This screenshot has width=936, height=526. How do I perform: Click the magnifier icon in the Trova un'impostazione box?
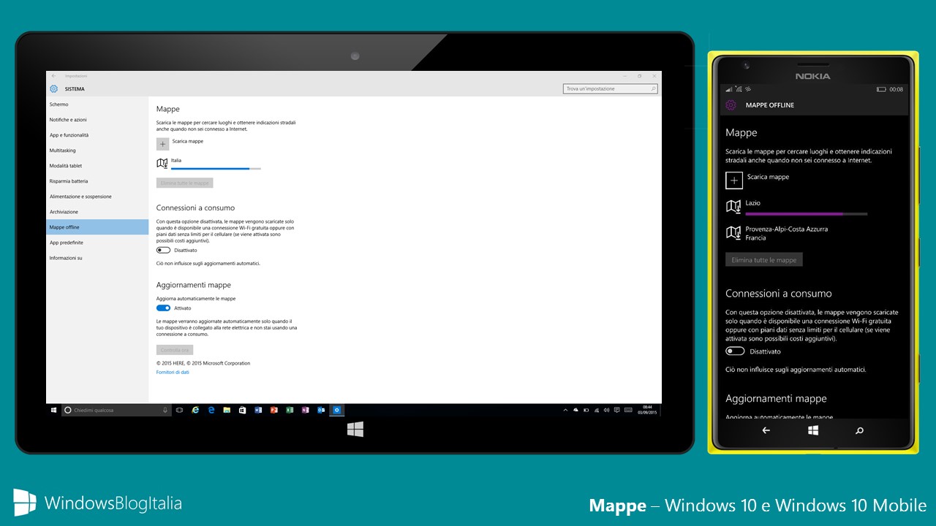pos(653,89)
